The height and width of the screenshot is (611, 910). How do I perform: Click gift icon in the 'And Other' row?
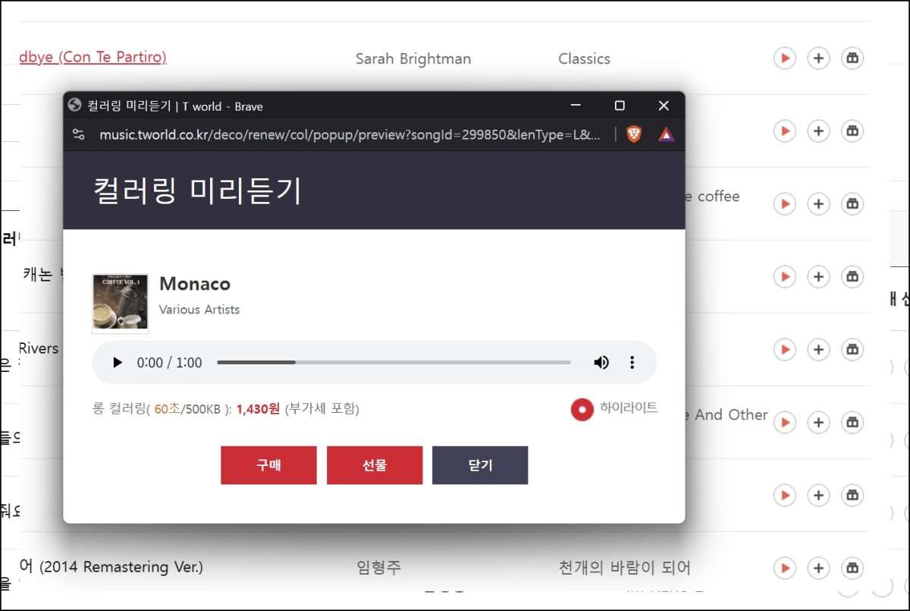852,422
